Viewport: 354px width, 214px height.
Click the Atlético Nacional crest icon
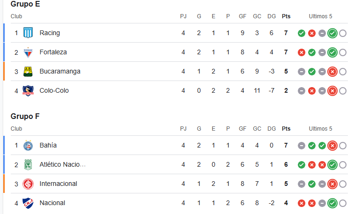pyautogui.click(x=28, y=164)
